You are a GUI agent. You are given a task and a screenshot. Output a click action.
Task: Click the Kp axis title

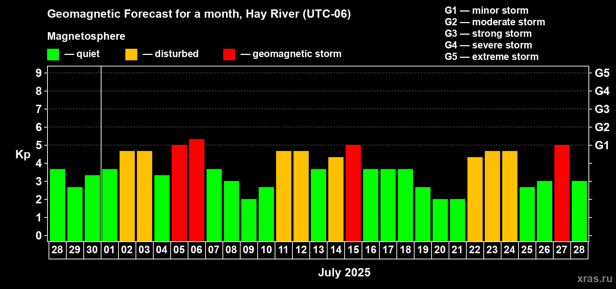(23, 154)
